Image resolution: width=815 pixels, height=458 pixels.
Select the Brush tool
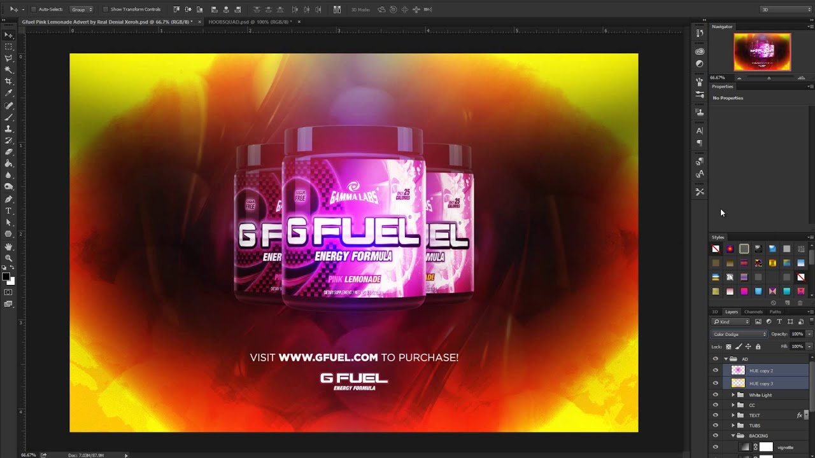pos(9,117)
